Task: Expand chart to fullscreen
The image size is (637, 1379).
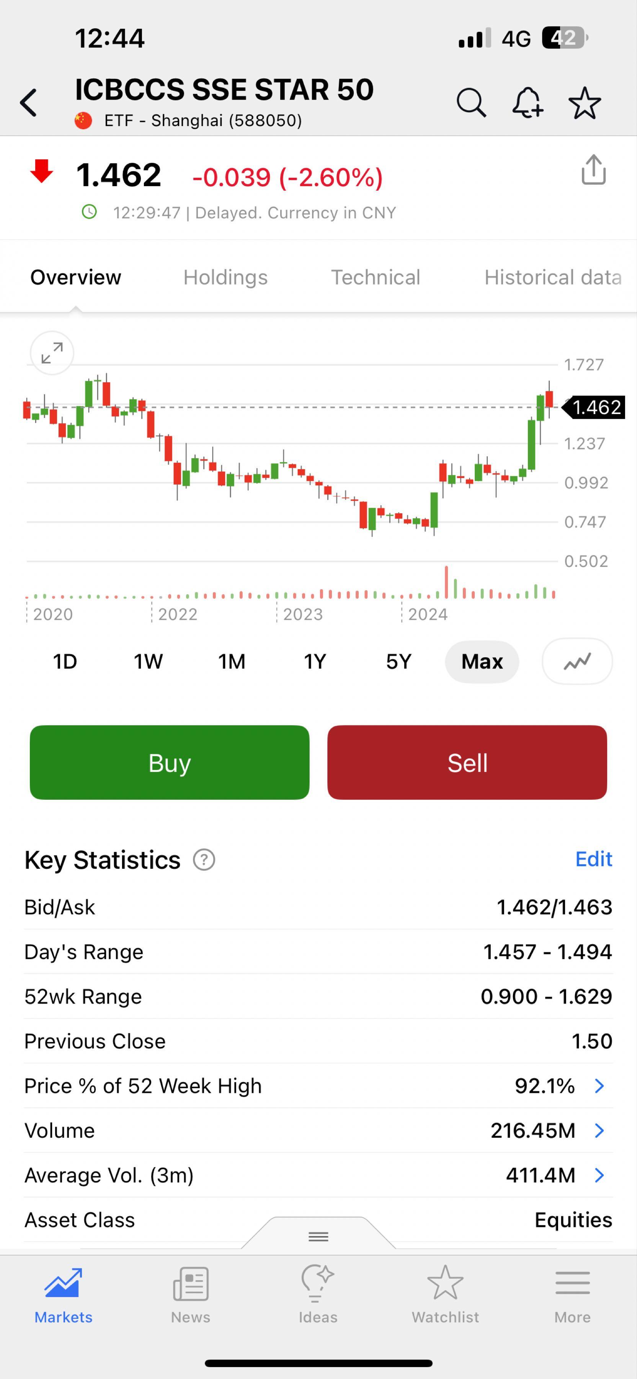Action: (x=52, y=353)
